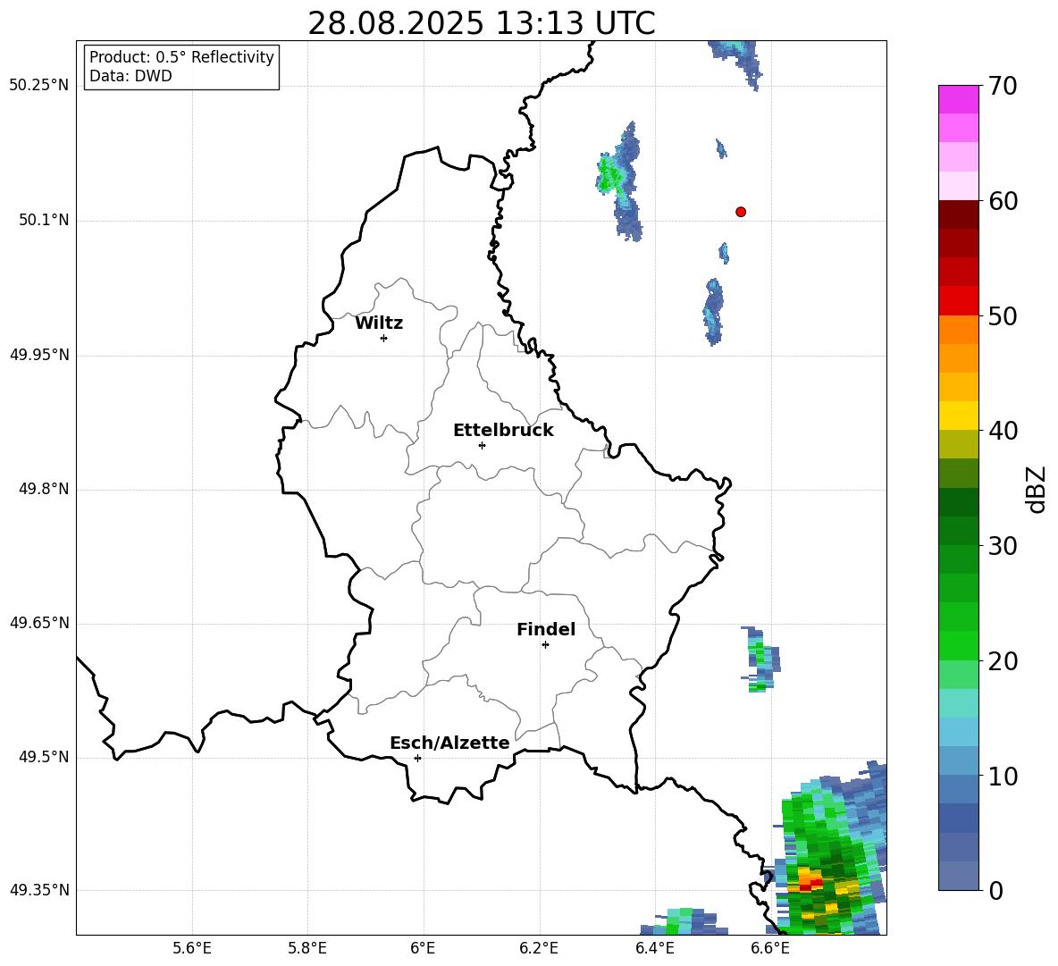Click the 6.2°E longitude label

539,948
